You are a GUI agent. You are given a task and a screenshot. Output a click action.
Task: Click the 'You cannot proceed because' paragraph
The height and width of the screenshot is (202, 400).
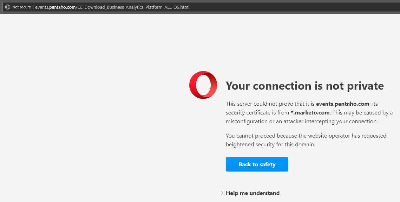point(306,140)
